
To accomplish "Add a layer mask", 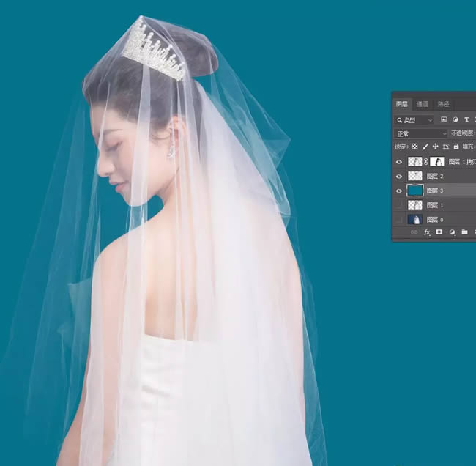I will (439, 232).
